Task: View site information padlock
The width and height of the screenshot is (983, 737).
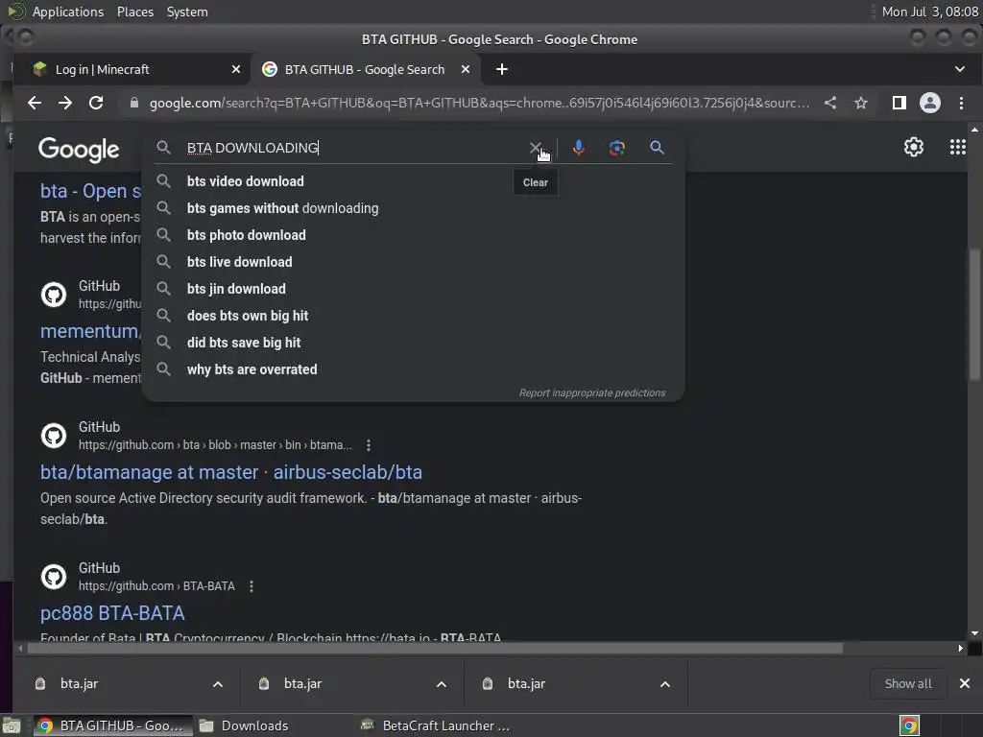Action: 133,103
